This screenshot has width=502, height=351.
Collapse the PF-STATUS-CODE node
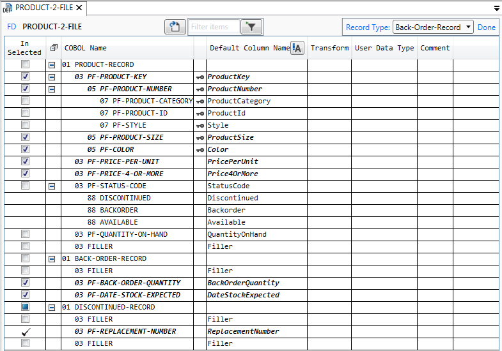click(x=52, y=186)
